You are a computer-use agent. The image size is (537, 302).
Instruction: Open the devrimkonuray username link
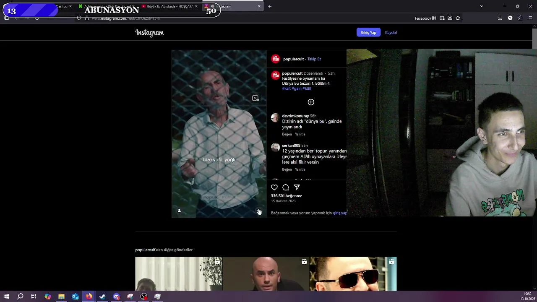tap(295, 116)
